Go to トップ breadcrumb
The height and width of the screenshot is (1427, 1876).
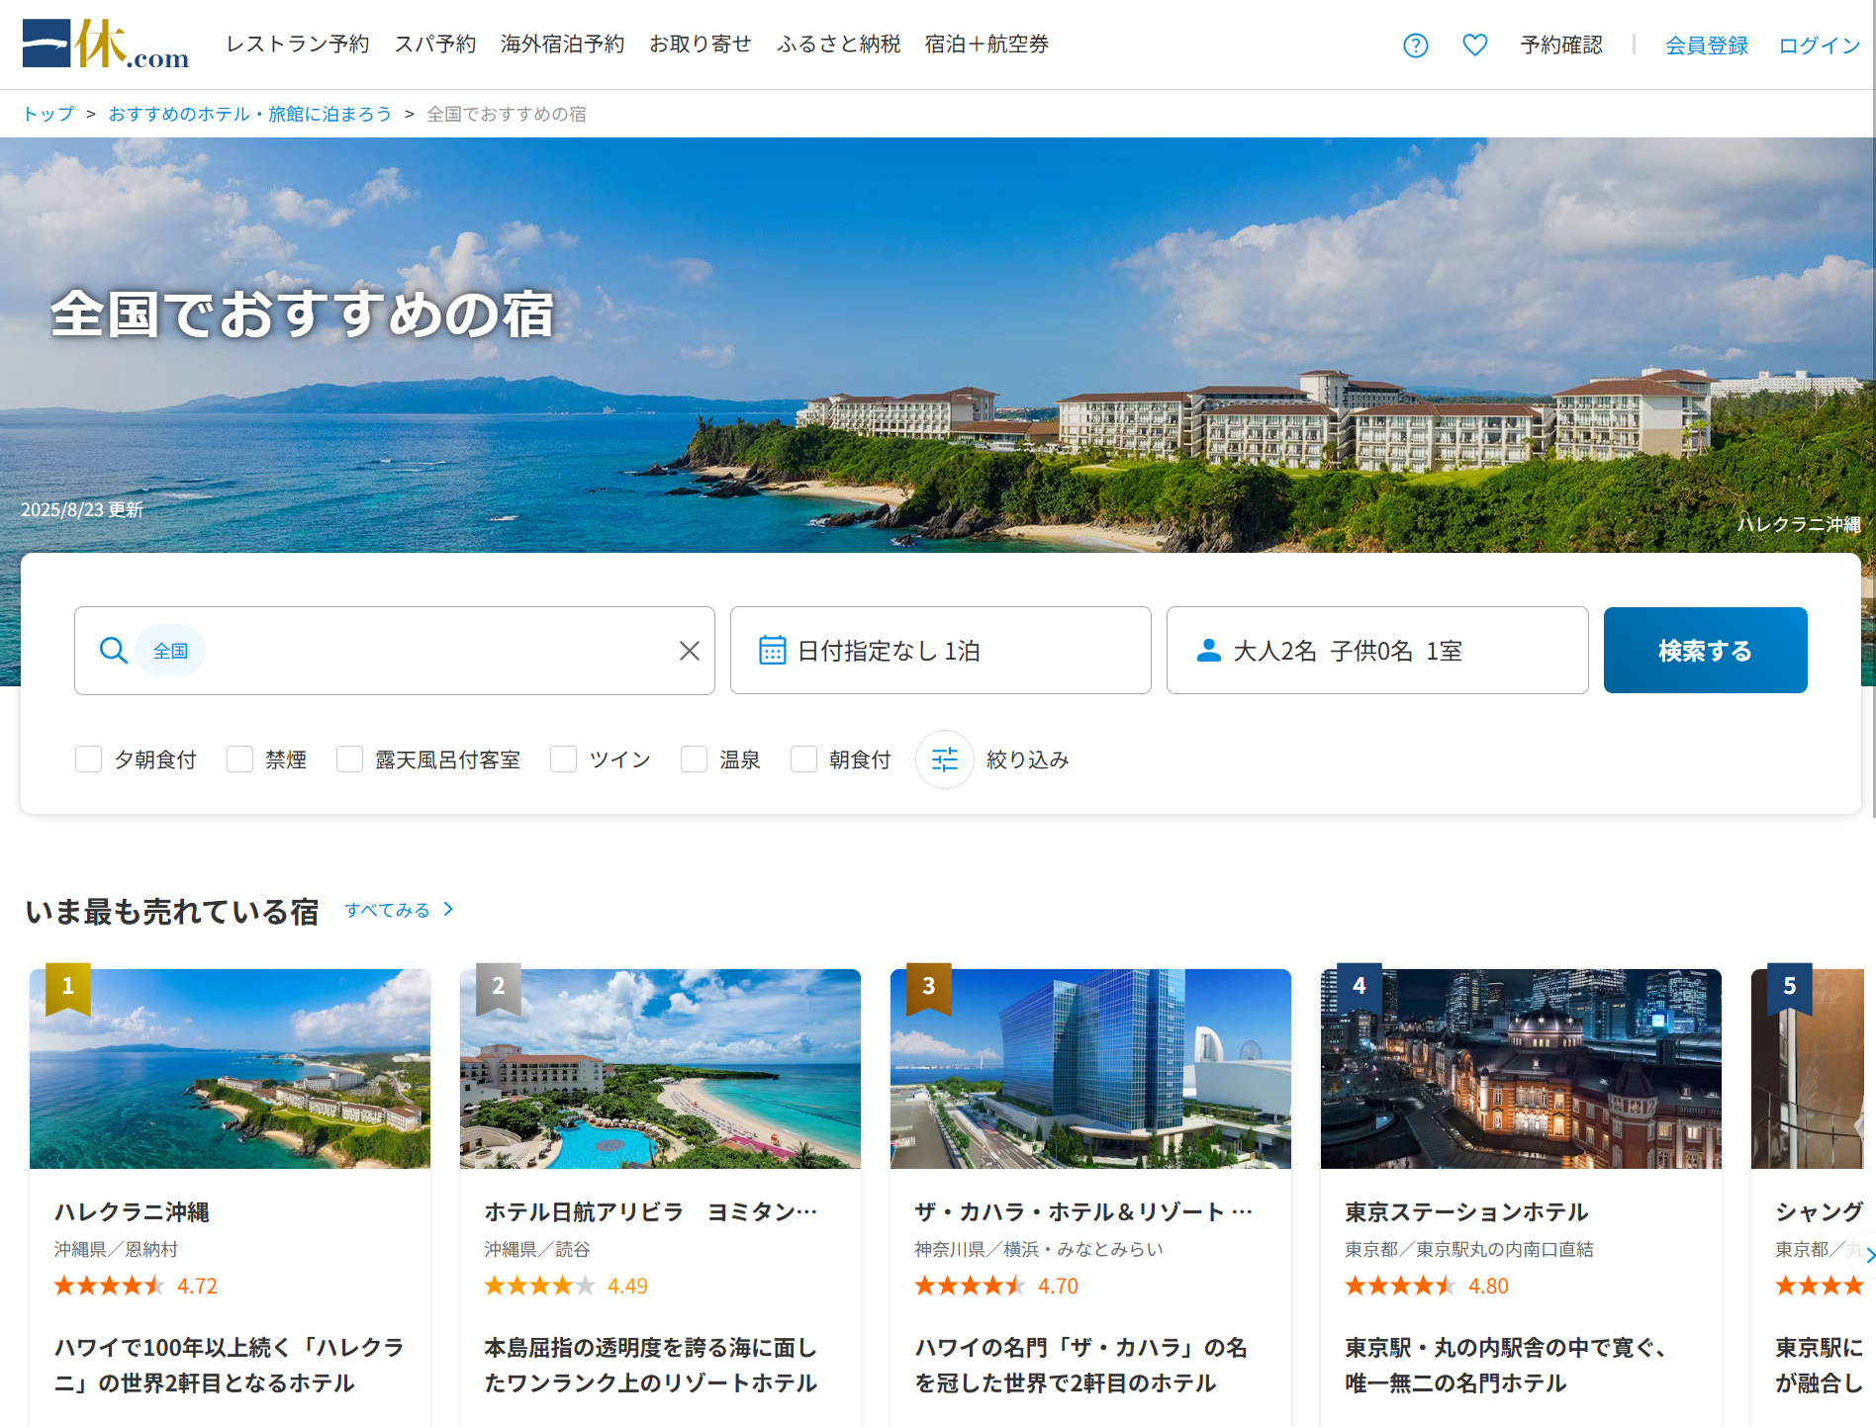pos(48,114)
